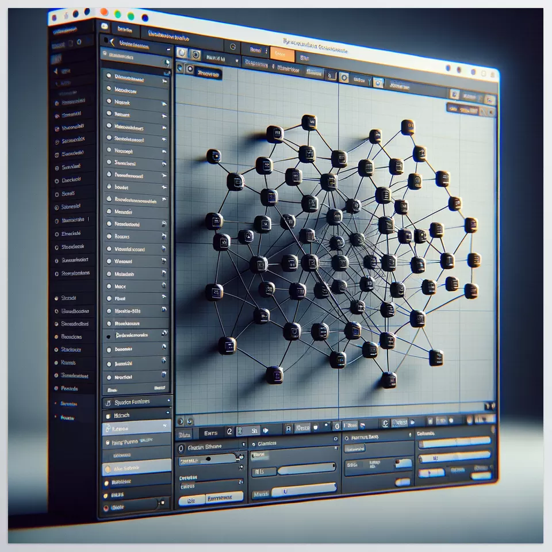Toggle the radio dot of boudot row

(109, 186)
